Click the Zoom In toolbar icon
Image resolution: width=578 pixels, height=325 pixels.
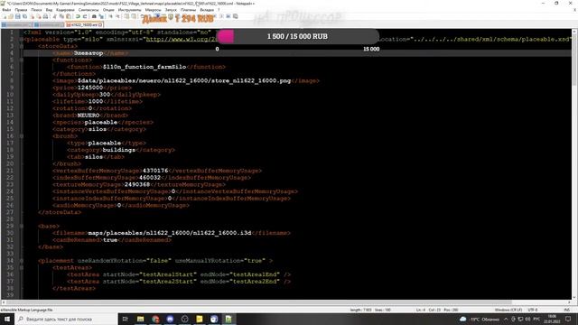pyautogui.click(x=111, y=16)
